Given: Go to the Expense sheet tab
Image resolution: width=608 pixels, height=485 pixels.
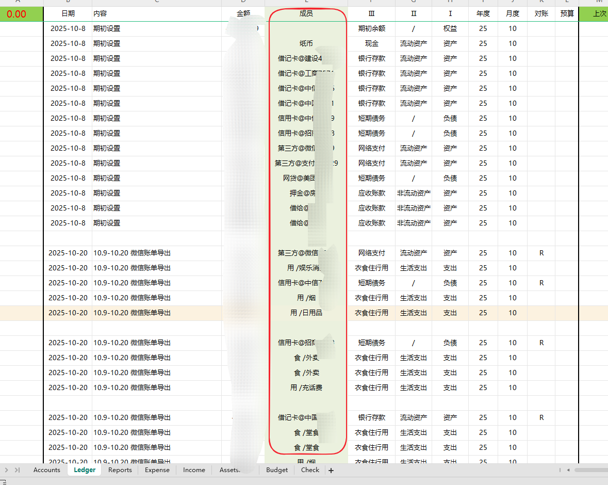Looking at the screenshot, I should point(157,470).
